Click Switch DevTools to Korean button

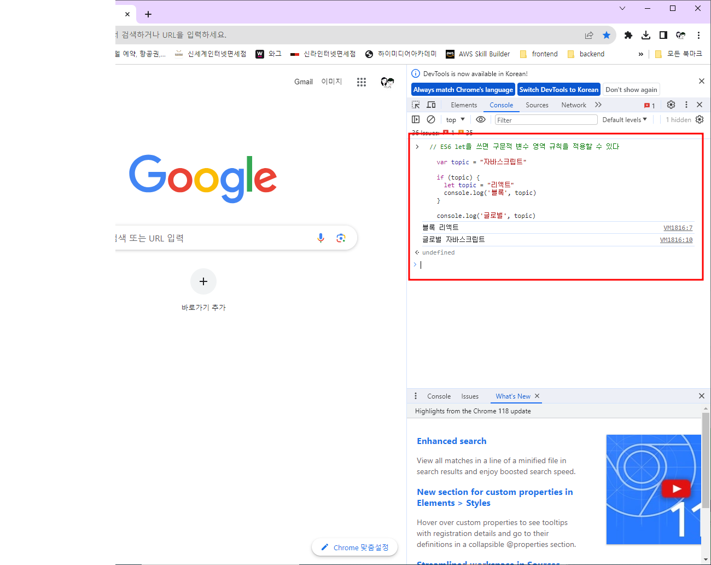pyautogui.click(x=559, y=89)
